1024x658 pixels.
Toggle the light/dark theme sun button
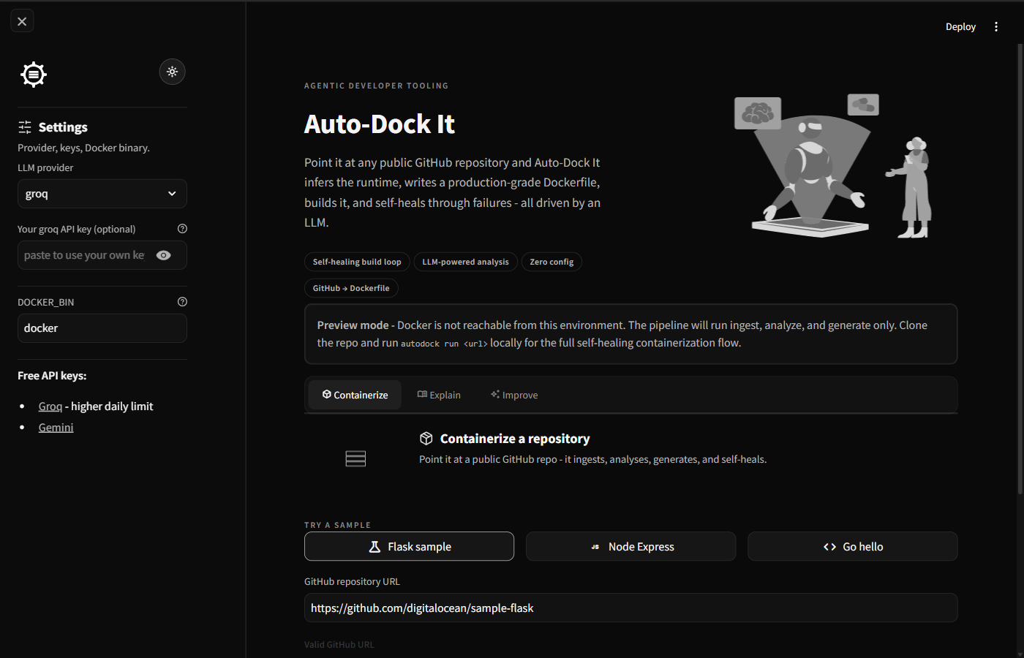[x=173, y=72]
